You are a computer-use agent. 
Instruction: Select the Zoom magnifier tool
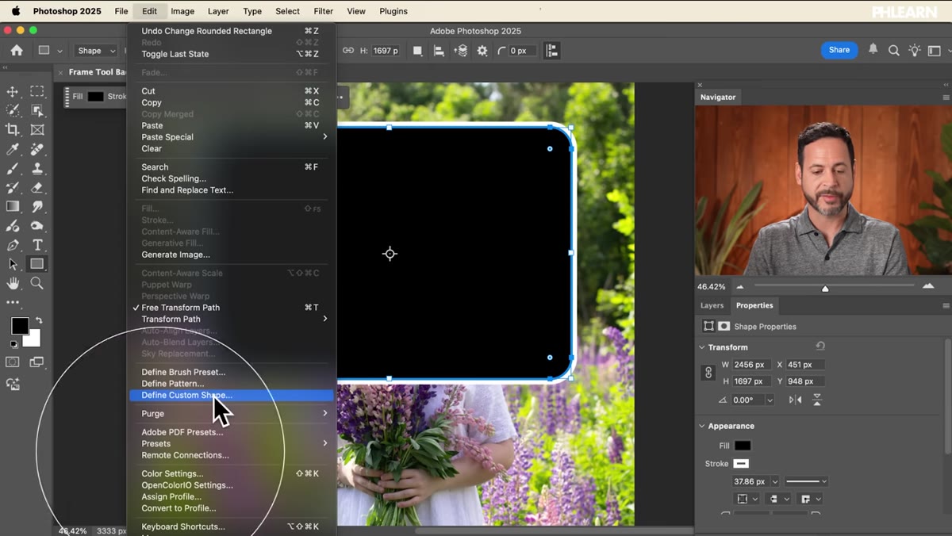(x=36, y=283)
